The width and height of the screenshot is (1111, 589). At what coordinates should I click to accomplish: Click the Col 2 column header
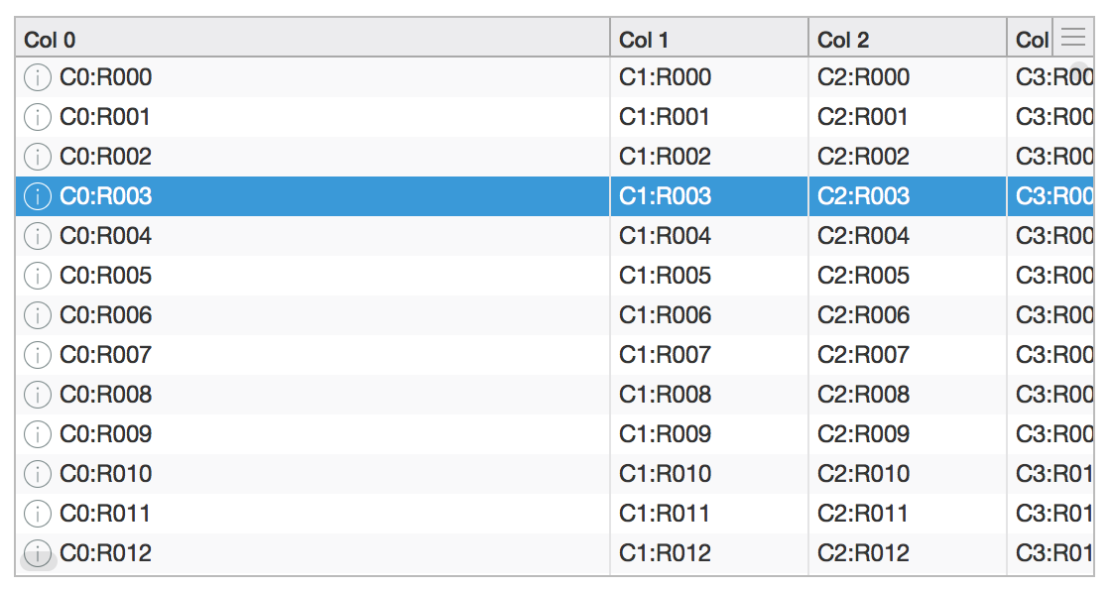[908, 38]
